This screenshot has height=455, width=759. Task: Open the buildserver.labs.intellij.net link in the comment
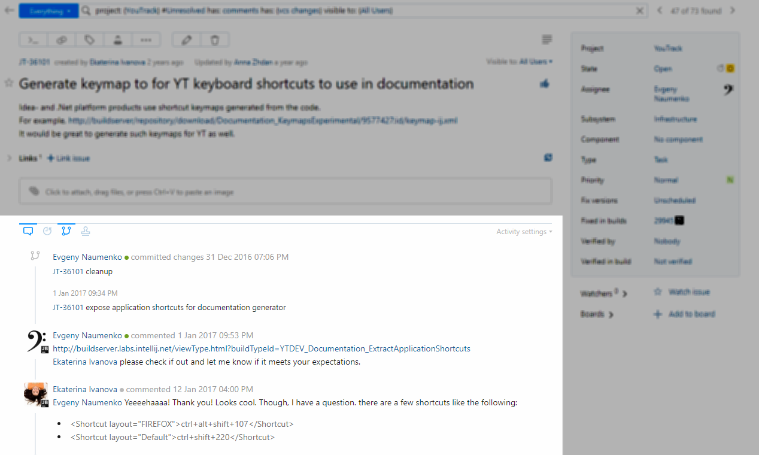[x=261, y=348]
